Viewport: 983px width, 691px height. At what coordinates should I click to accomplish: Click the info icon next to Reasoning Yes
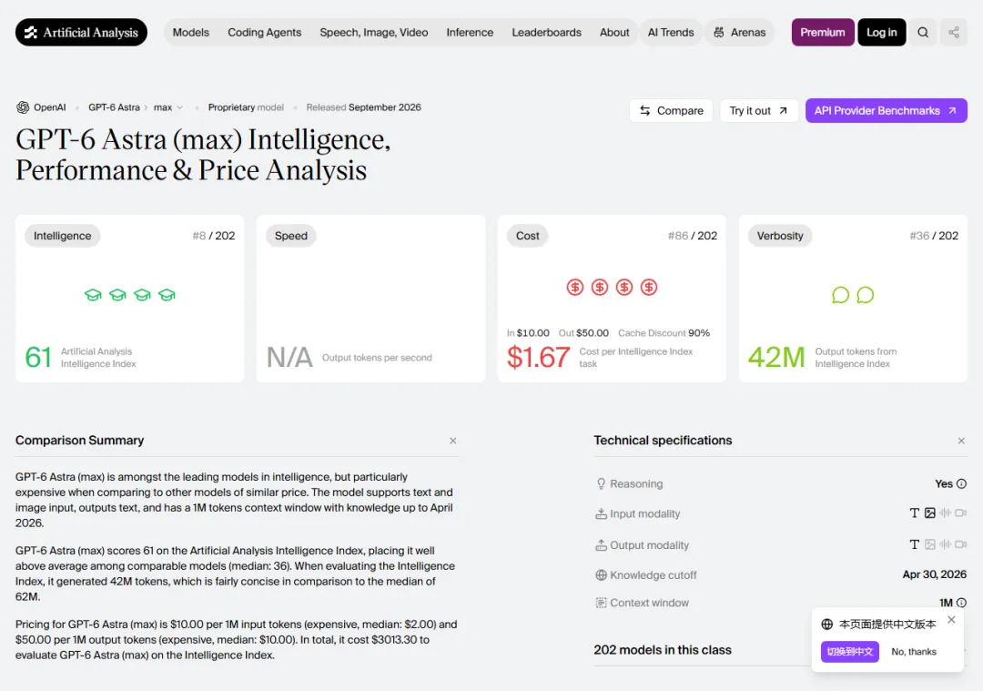961,483
